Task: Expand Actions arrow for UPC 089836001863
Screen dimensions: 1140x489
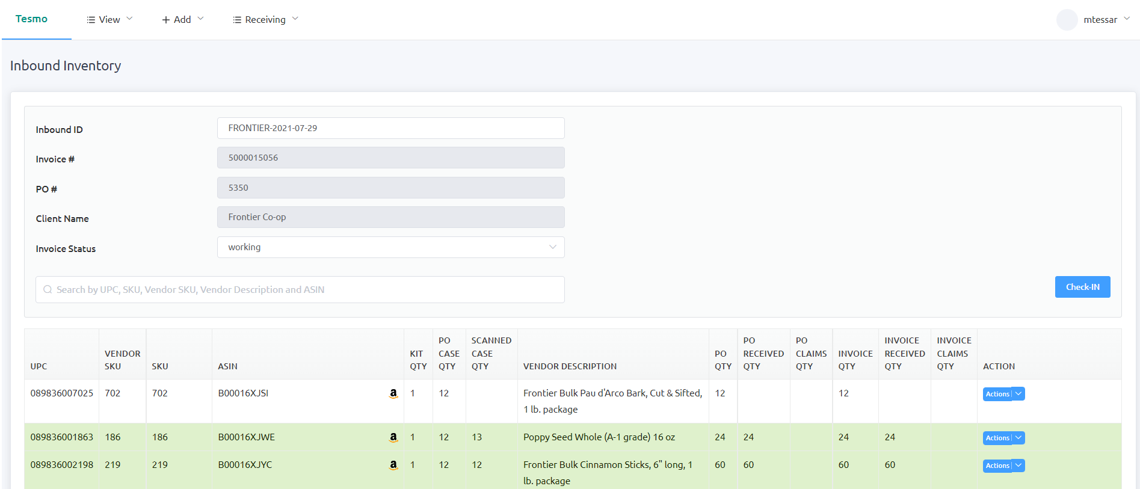Action: point(1018,438)
